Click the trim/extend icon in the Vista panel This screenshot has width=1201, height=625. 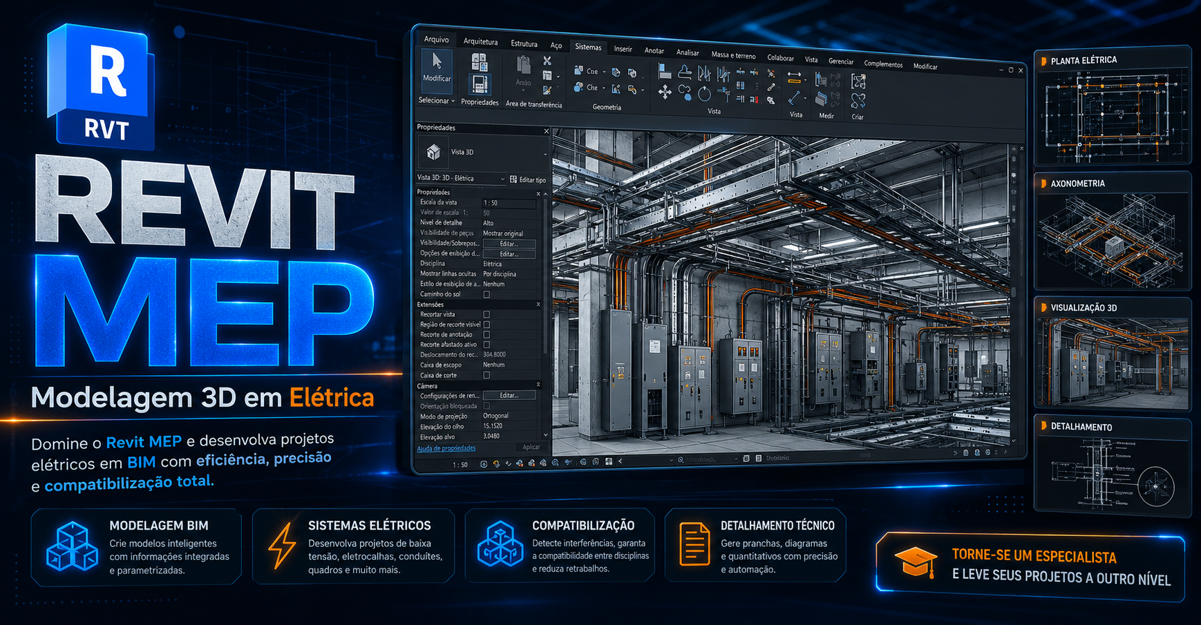click(724, 95)
